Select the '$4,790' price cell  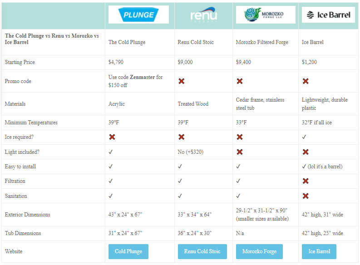tap(116, 62)
